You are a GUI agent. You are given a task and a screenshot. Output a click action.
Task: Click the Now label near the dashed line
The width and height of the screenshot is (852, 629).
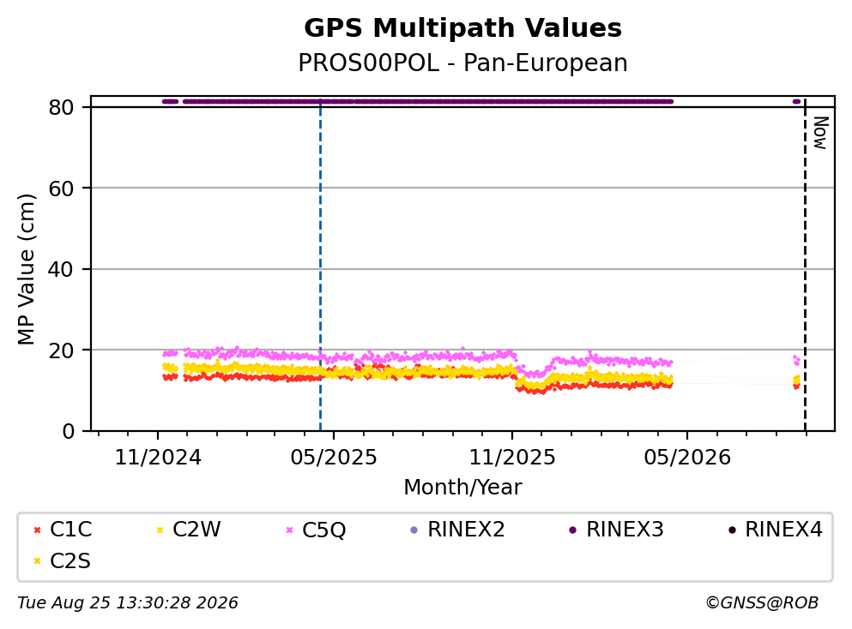click(x=820, y=133)
